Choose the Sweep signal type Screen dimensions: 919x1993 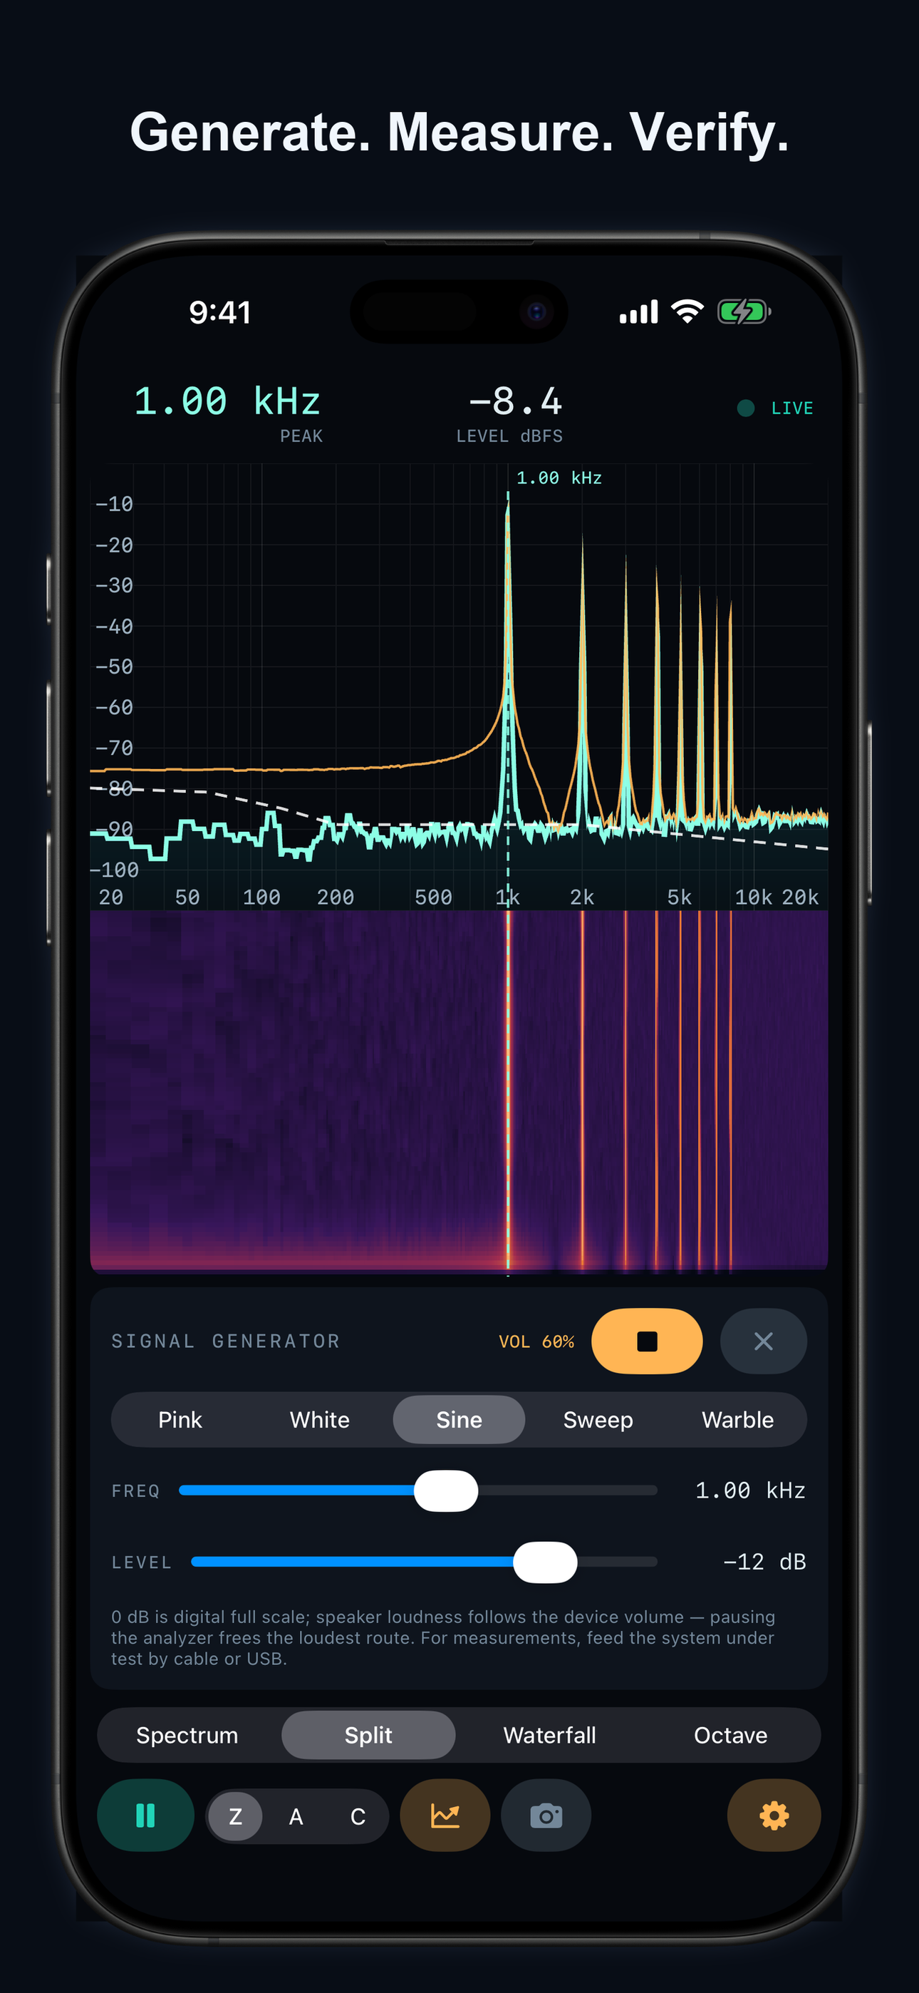(598, 1420)
